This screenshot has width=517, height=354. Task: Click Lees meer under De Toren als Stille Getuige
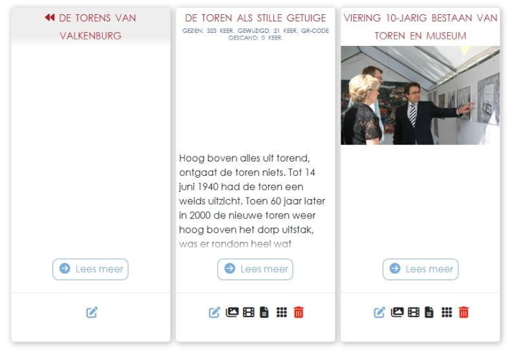(x=255, y=269)
